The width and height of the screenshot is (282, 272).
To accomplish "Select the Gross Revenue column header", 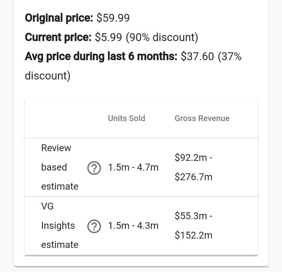I will click(202, 118).
